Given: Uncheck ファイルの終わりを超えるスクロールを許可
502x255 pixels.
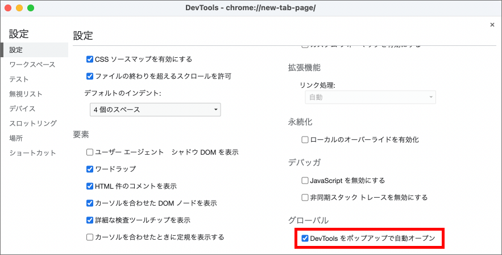Looking at the screenshot, I should pyautogui.click(x=89, y=76).
